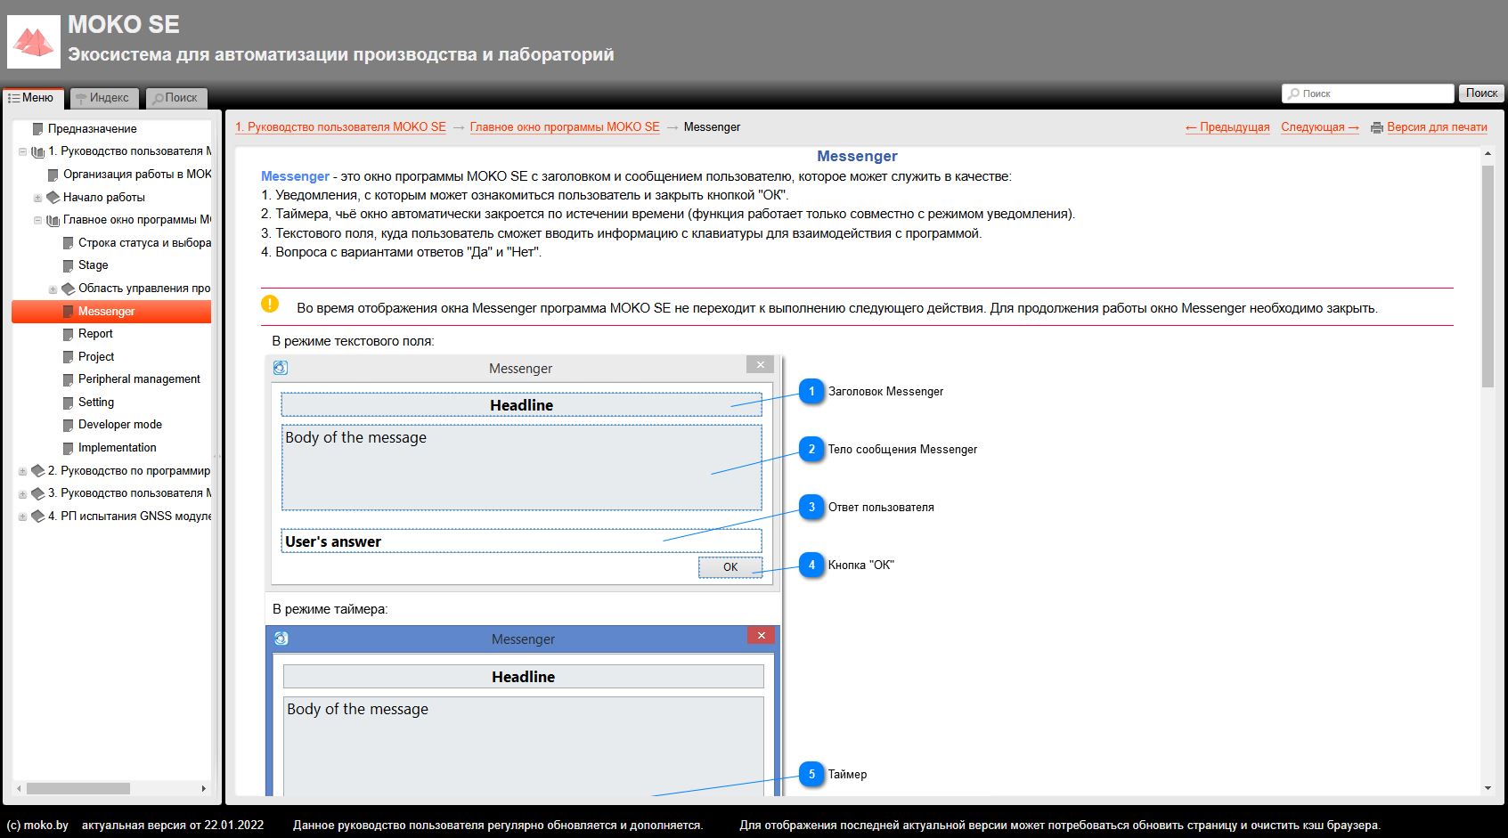1508x838 pixels.
Task: Click the content vertical scrollbar thumb
Action: pyautogui.click(x=1488, y=276)
